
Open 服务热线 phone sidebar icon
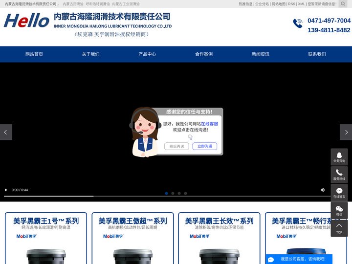(x=339, y=175)
